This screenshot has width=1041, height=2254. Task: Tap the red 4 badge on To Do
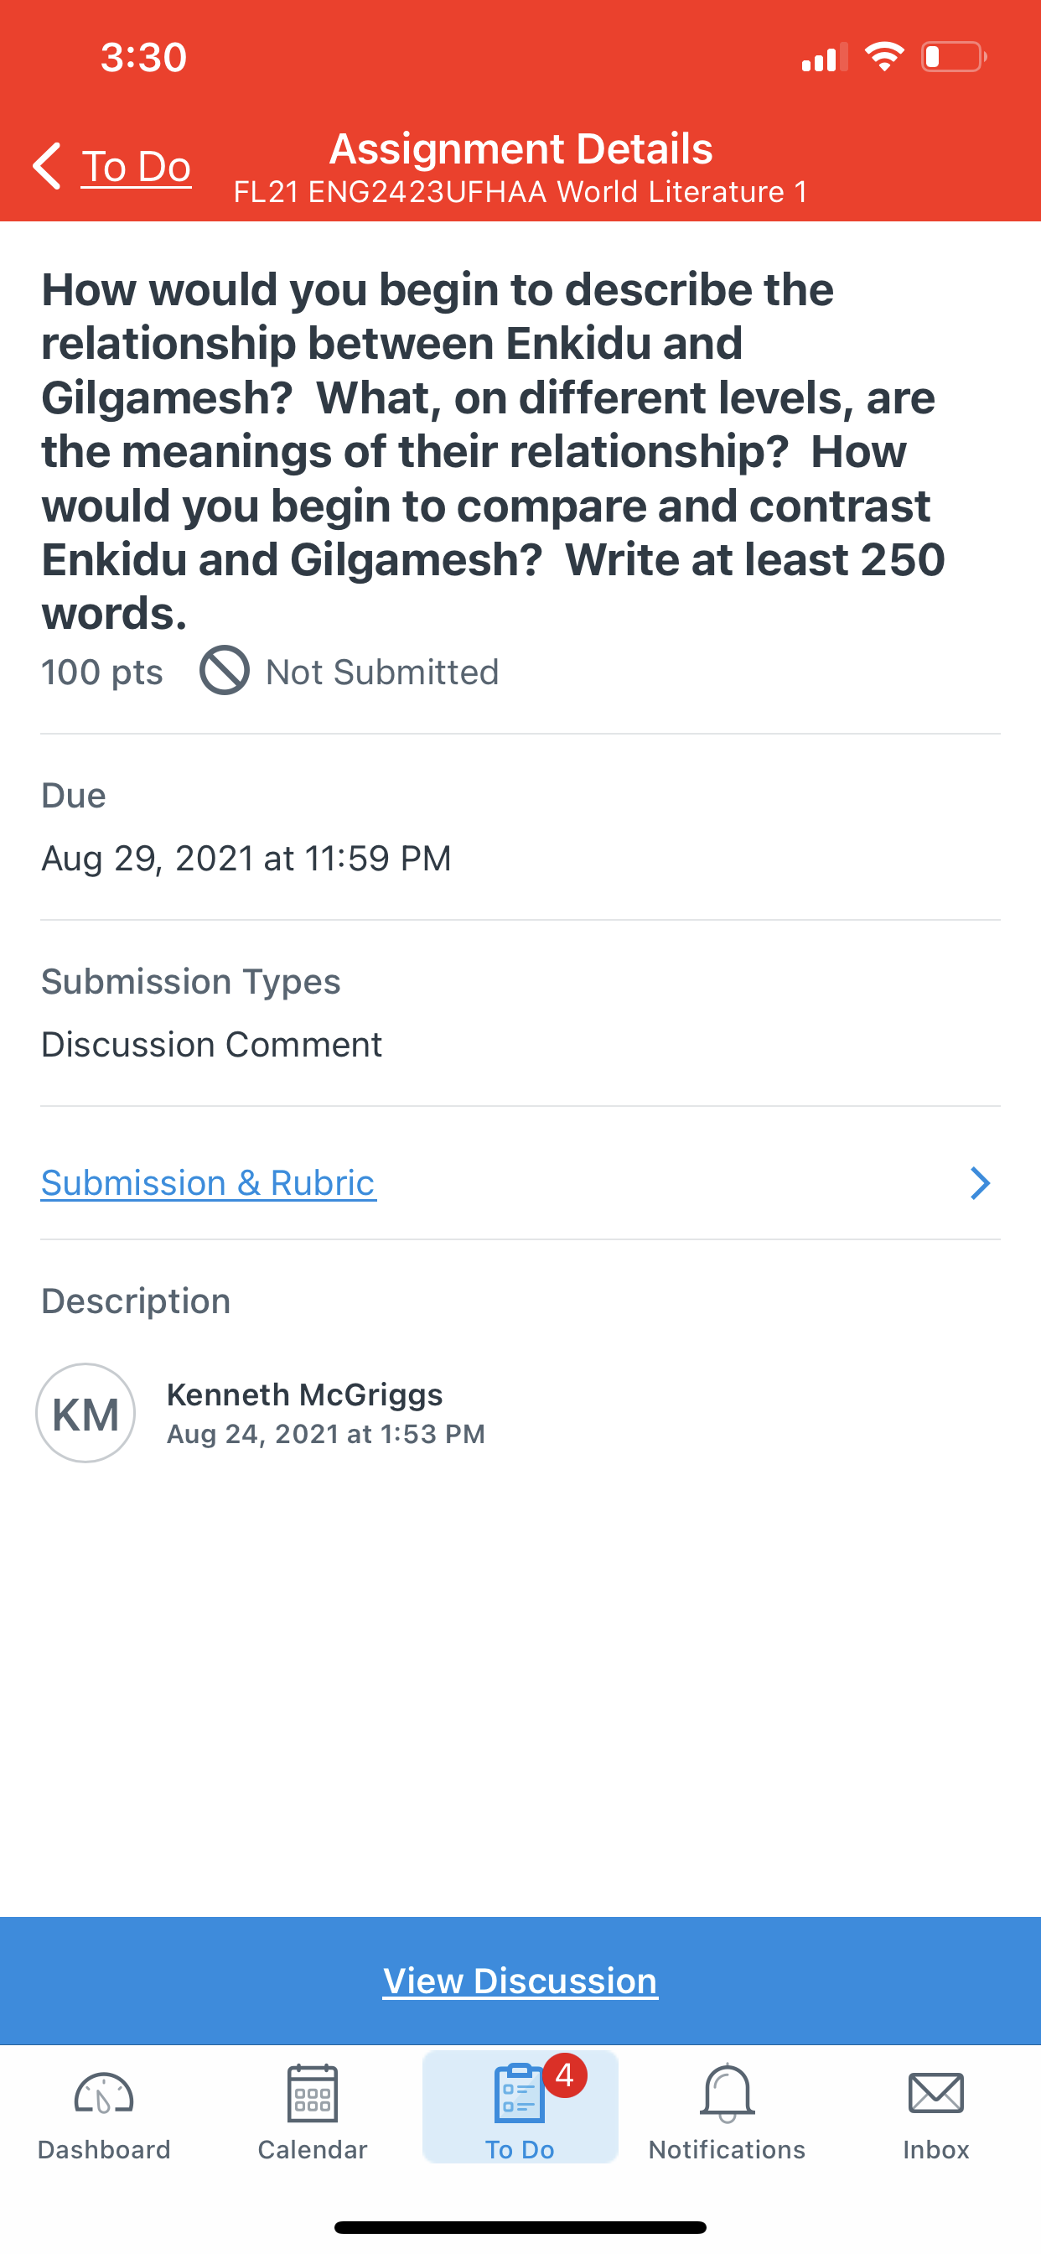pos(564,2075)
